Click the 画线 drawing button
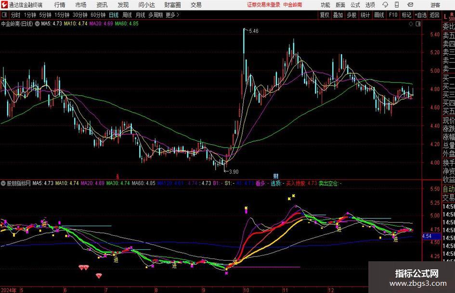The height and width of the screenshot is (293, 455). [x=379, y=15]
